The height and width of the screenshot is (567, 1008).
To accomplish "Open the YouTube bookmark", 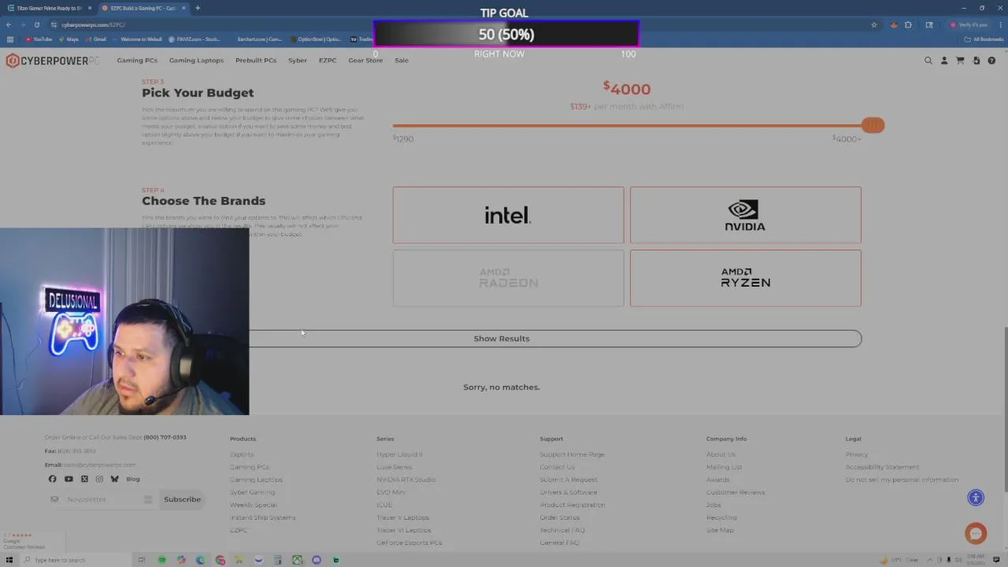I will (39, 39).
